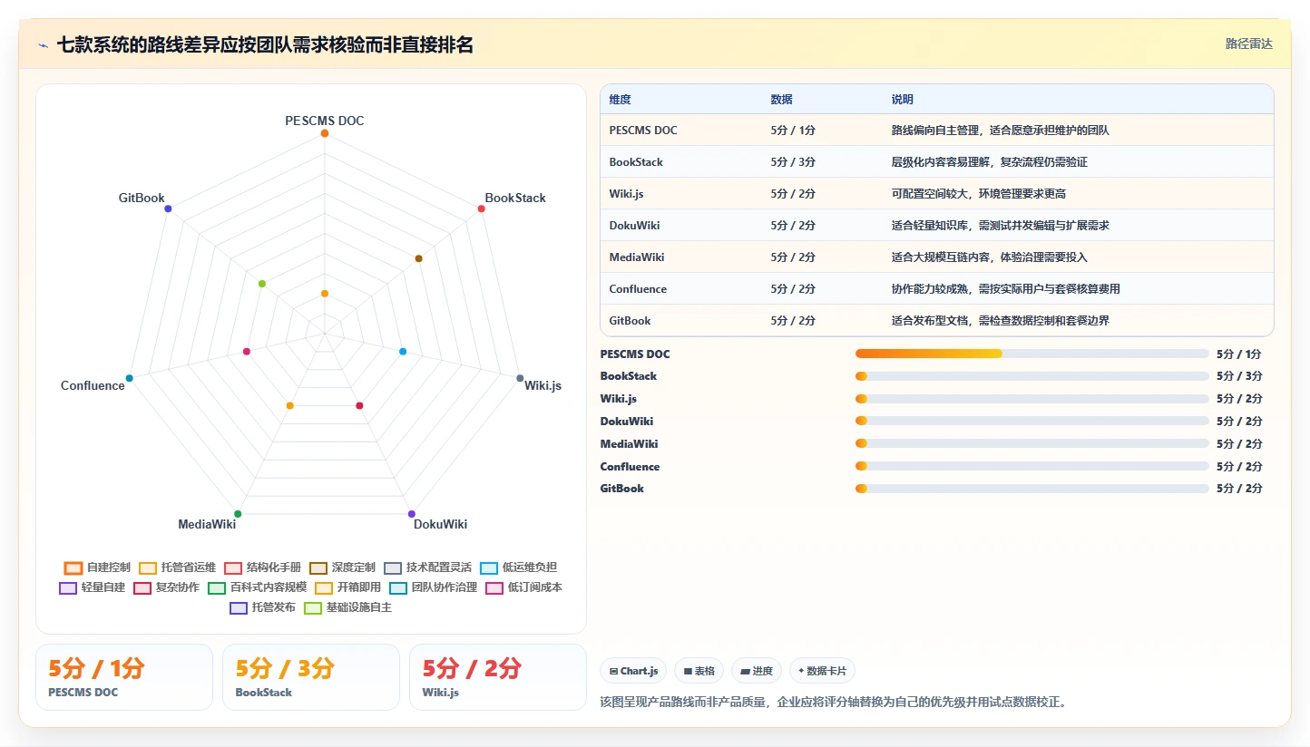1310x747 pixels.
Task: Click the Wiki.js progress bar
Action: 1031,399
